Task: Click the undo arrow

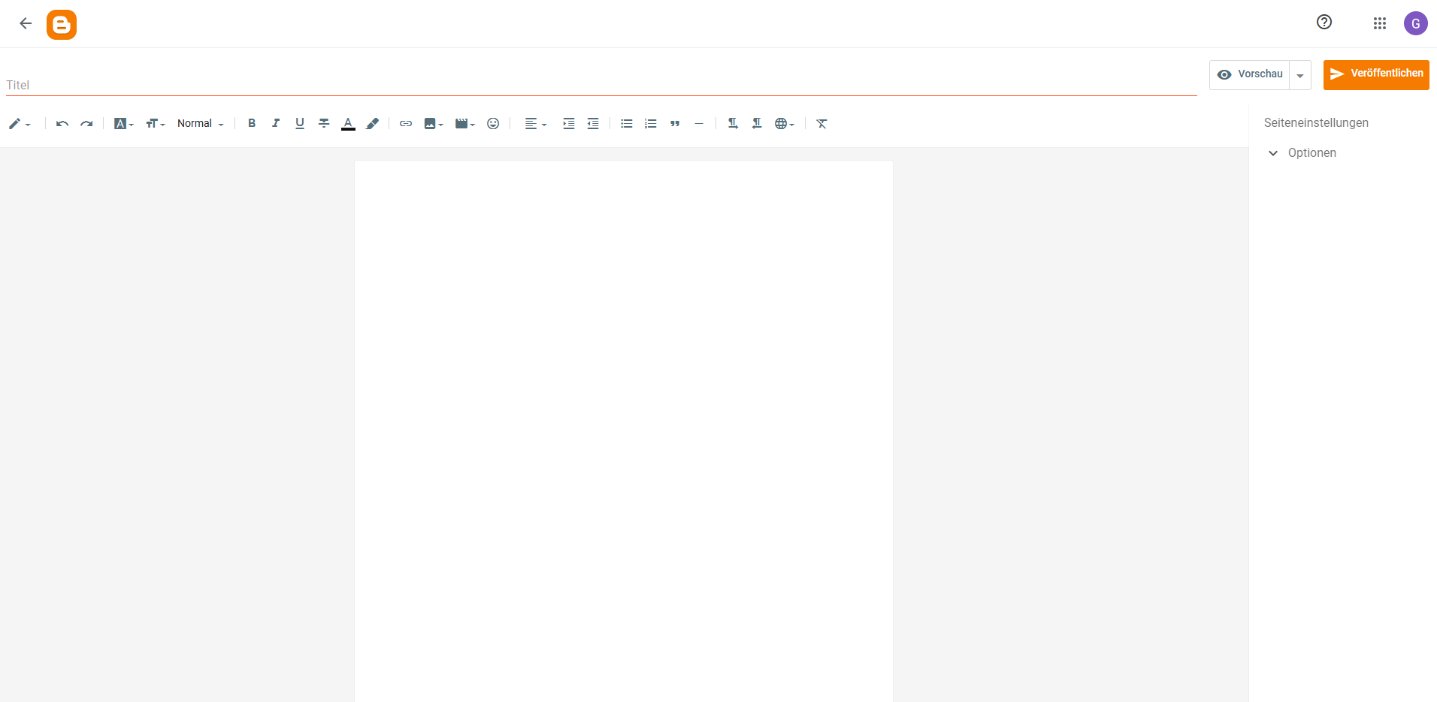Action: point(62,123)
